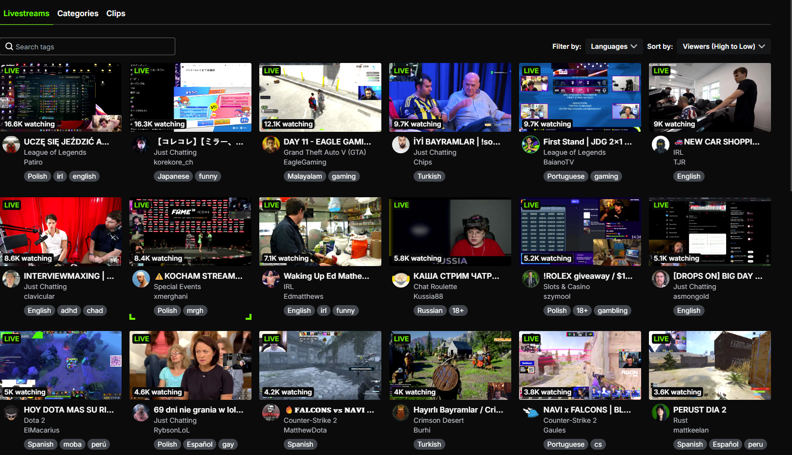Image resolution: width=792 pixels, height=455 pixels.
Task: Select the adhd tag
Action: pos(69,310)
